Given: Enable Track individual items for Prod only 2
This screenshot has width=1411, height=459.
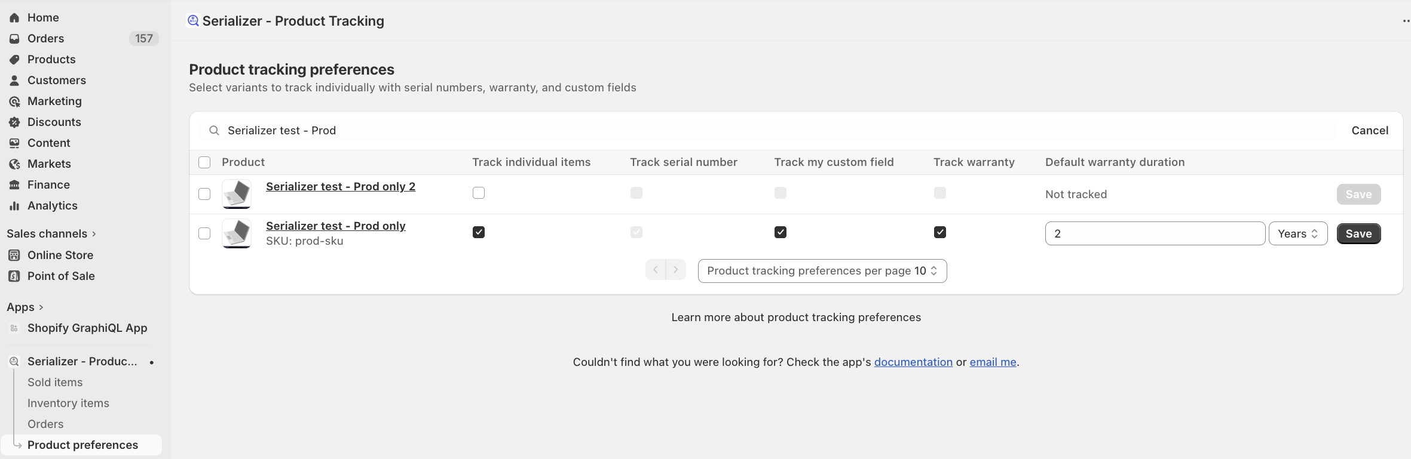Looking at the screenshot, I should coord(479,193).
